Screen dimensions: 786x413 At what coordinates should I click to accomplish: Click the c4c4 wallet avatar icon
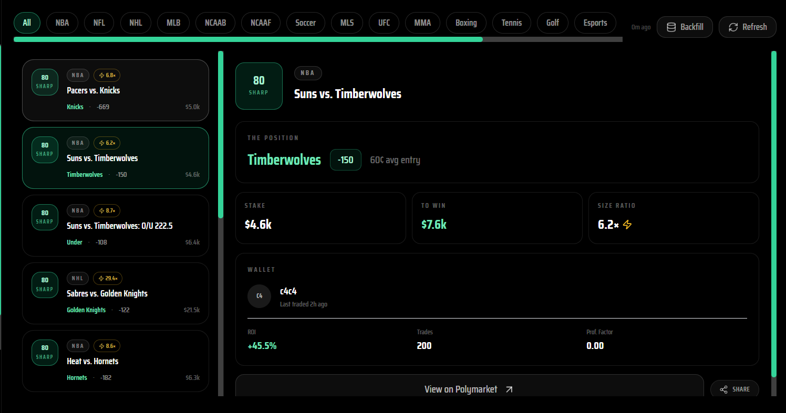tap(259, 296)
